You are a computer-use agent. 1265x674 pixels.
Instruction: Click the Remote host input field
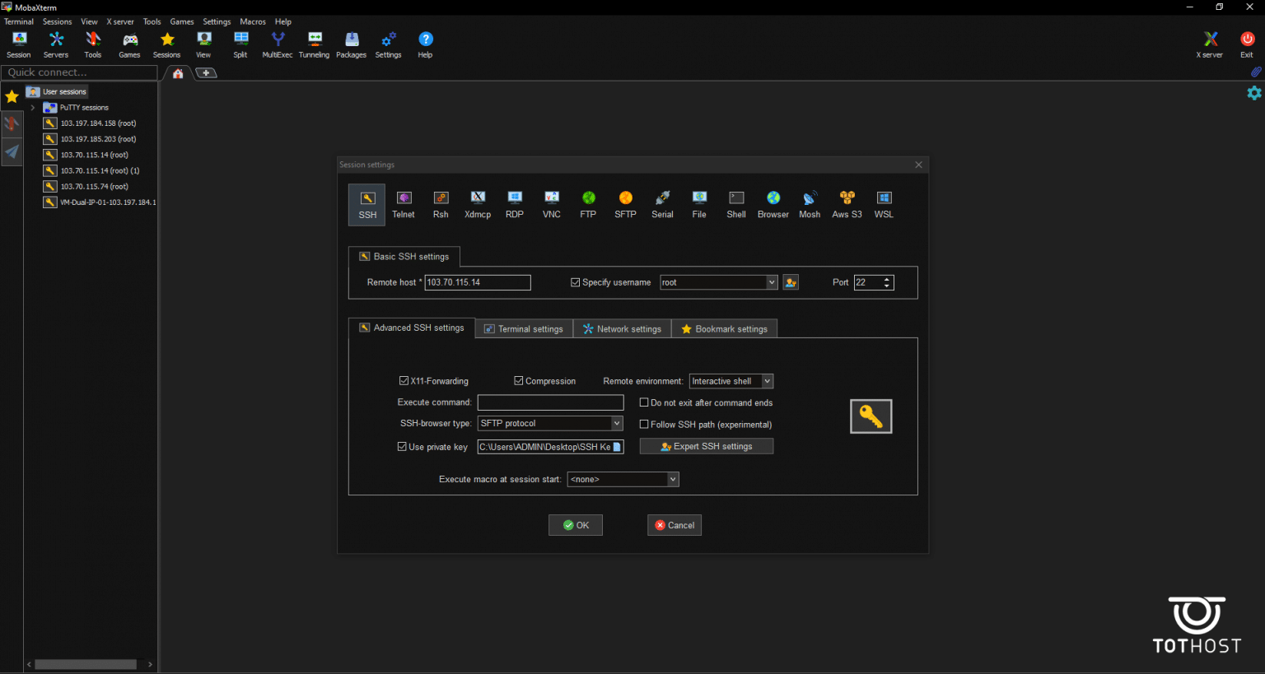(x=477, y=282)
